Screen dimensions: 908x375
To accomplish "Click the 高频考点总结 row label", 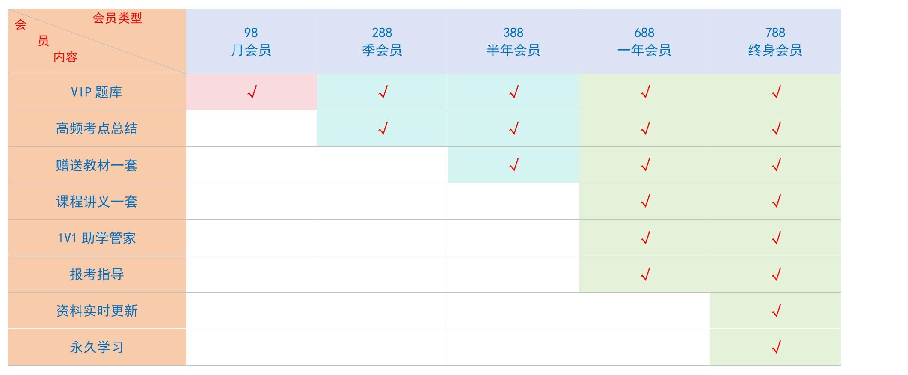I will pyautogui.click(x=97, y=128).
